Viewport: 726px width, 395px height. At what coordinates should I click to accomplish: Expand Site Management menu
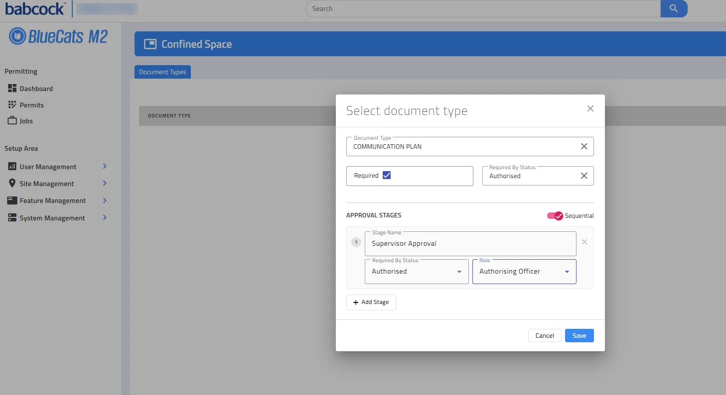pyautogui.click(x=105, y=183)
